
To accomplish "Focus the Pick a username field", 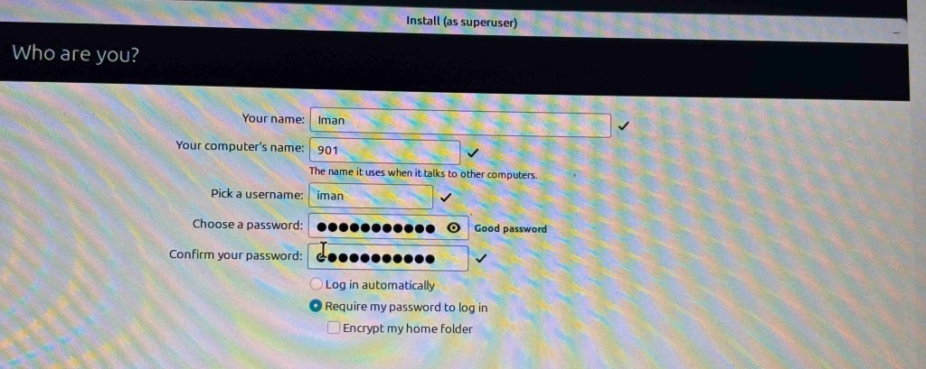I will [371, 197].
